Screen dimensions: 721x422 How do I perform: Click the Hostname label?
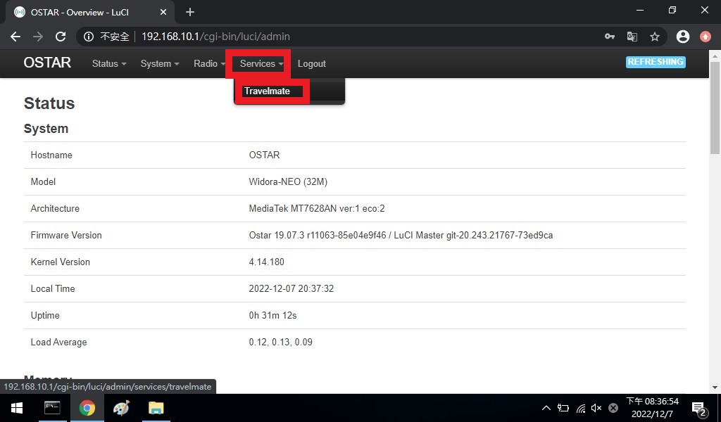51,155
